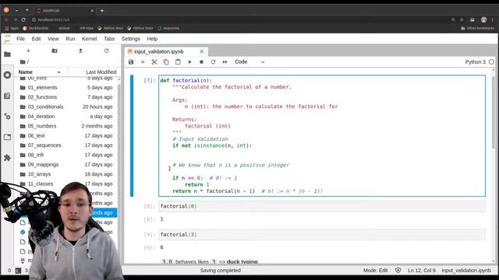Click inside the factorial function code cell
Screen dimensions: 499x280
pyautogui.click(x=322, y=135)
